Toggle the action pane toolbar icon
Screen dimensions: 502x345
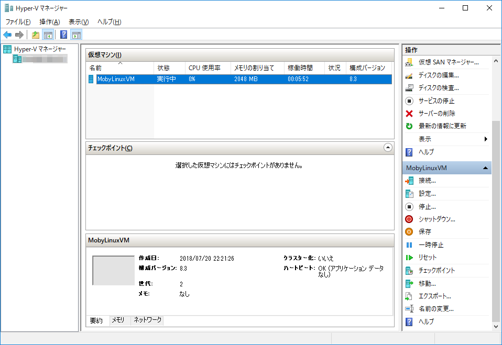point(76,35)
